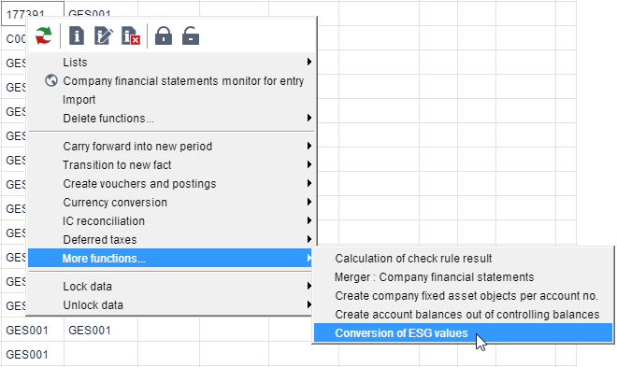The height and width of the screenshot is (367, 617).
Task: Click the edit info pencil icon
Action: pyautogui.click(x=104, y=35)
